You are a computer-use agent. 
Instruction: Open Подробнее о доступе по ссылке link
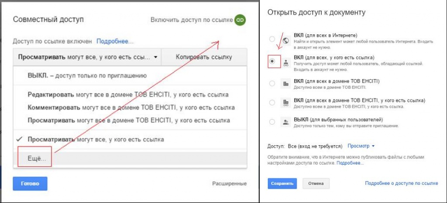(x=402, y=183)
